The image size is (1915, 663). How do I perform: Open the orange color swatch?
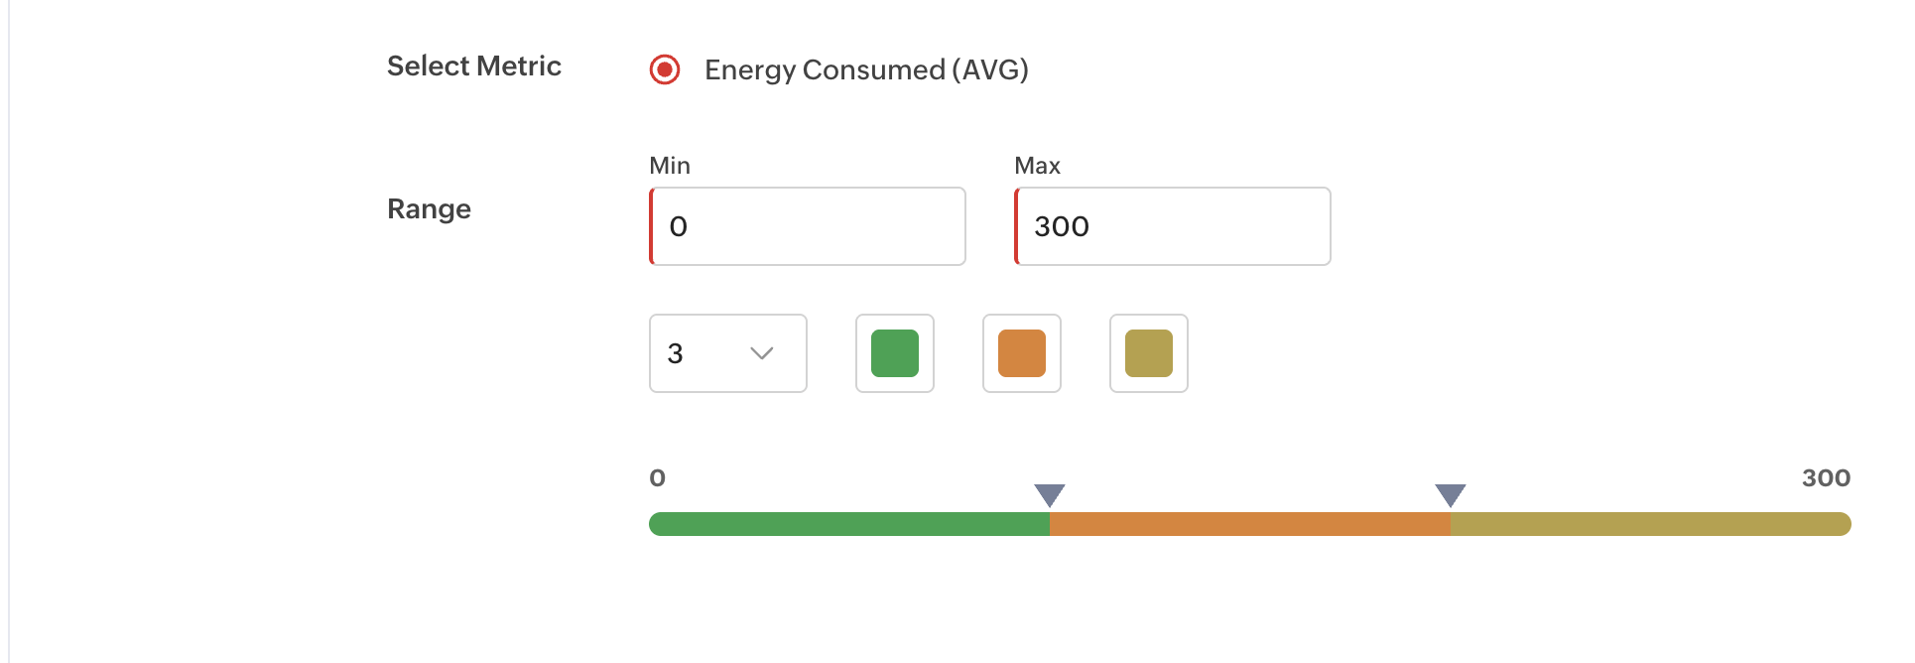click(1022, 353)
